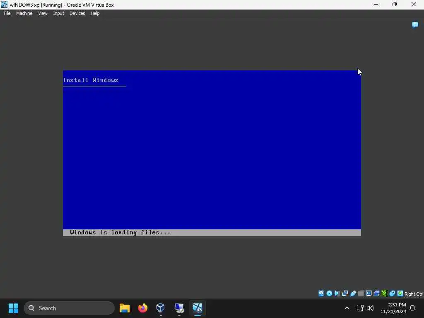Viewport: 424px width, 318px height.
Task: Click the recording status icon
Action: tap(376, 294)
